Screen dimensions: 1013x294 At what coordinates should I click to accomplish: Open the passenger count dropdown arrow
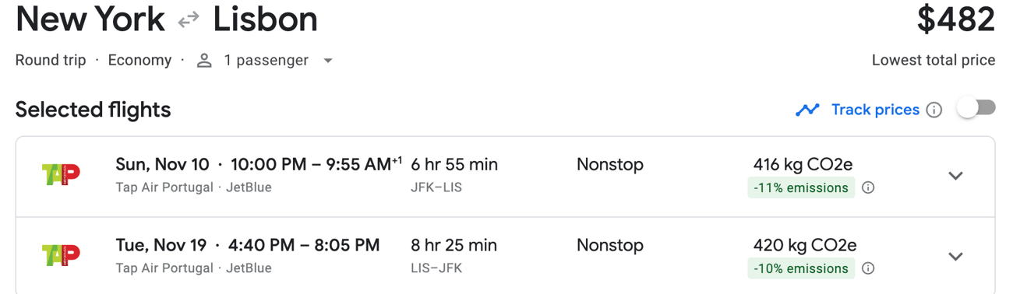[x=328, y=61]
